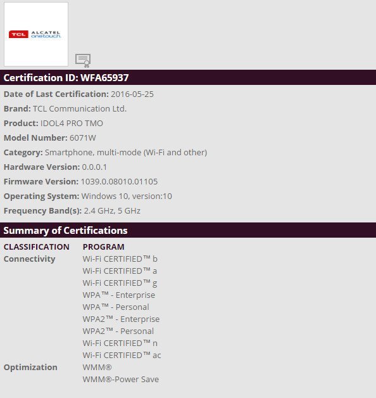376x398 pixels.
Task: Open the certificate download icon
Action: [x=83, y=61]
